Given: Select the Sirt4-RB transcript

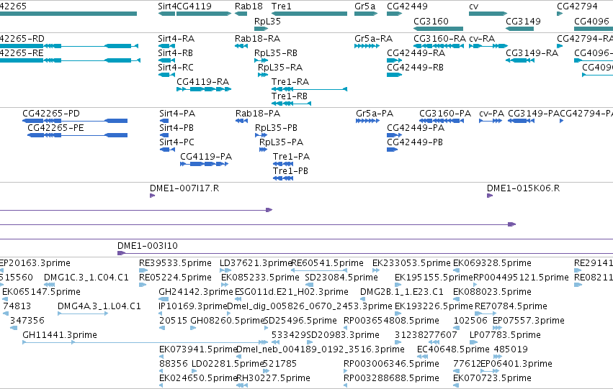Looking at the screenshot, I should 167,60.
